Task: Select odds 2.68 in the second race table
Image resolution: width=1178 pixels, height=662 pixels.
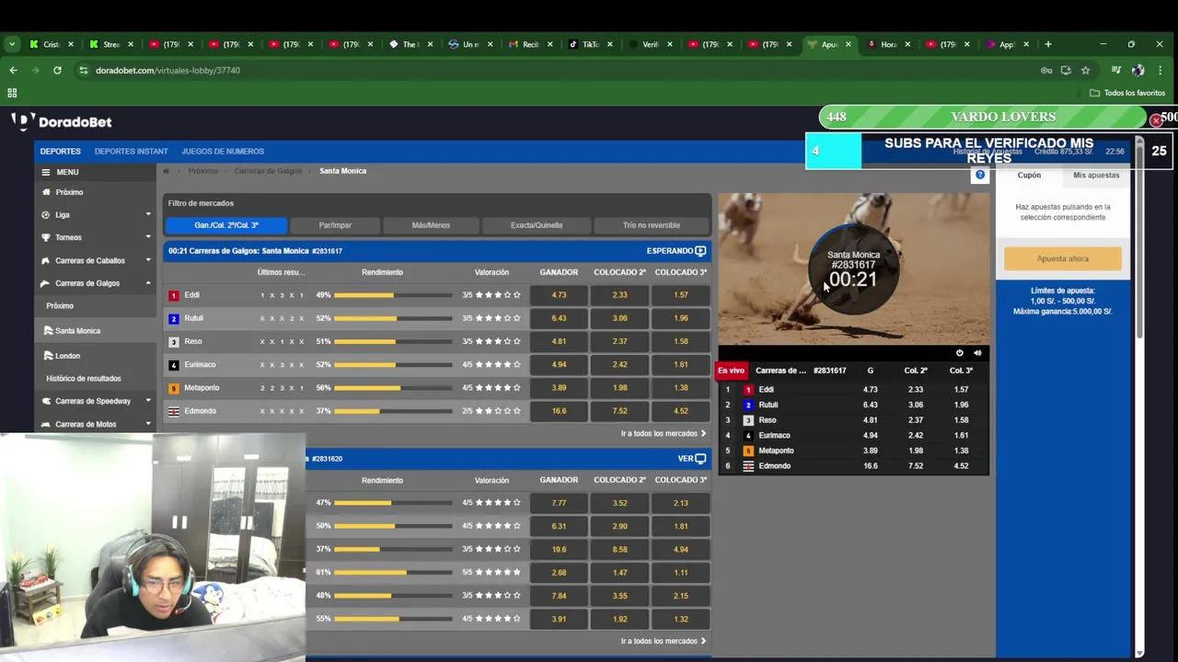Action: pos(559,573)
